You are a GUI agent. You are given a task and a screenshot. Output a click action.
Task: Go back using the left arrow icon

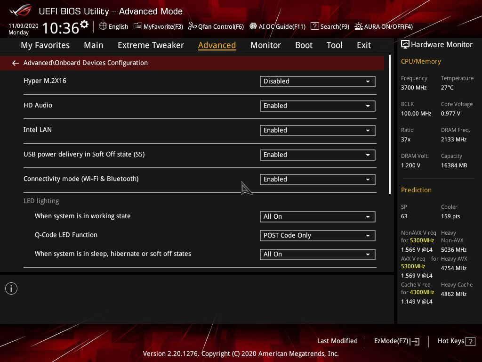pos(16,63)
